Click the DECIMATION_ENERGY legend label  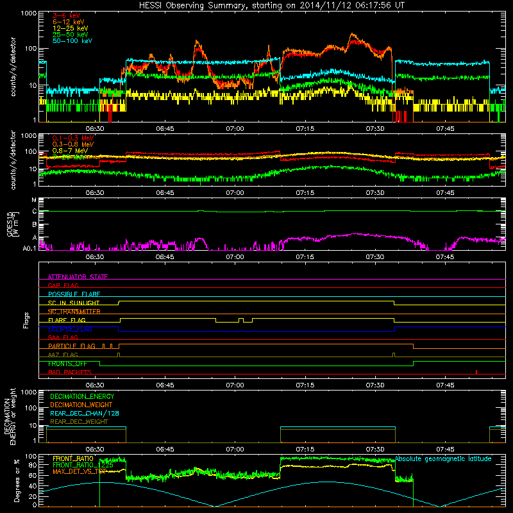coord(82,396)
